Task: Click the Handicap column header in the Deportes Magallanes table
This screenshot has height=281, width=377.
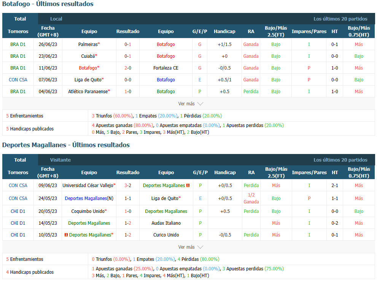Action: 225,172
